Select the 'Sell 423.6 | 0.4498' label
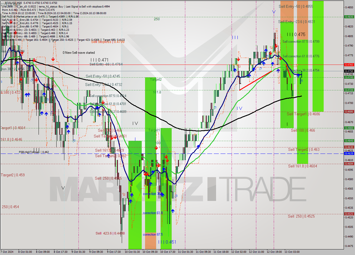The height and width of the screenshot is (255, 355). coord(110,233)
